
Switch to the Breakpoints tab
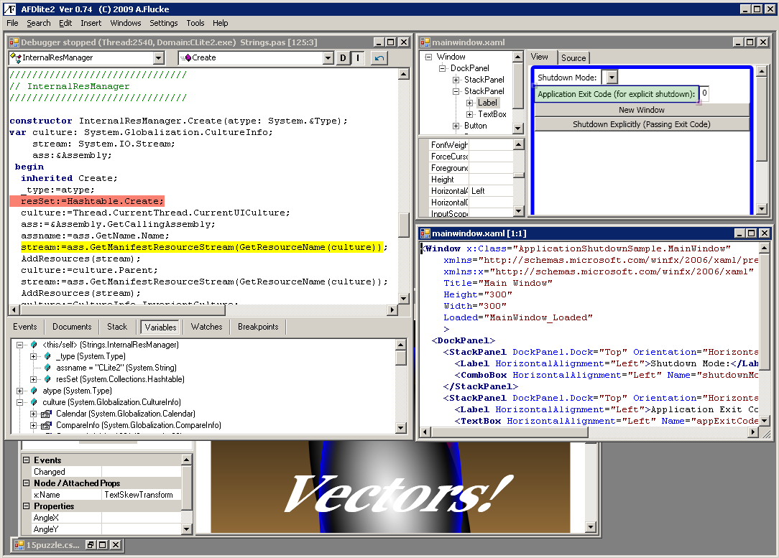click(258, 327)
